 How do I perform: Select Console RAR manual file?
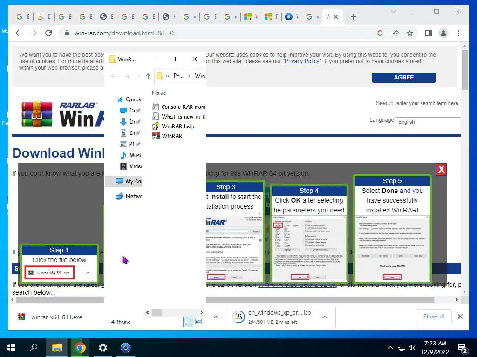pyautogui.click(x=179, y=107)
